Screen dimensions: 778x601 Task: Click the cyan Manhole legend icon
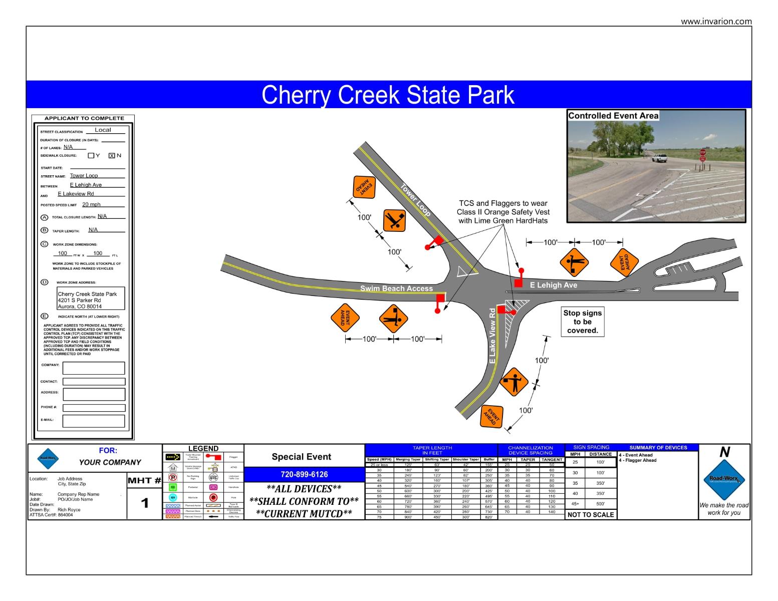tap(173, 497)
